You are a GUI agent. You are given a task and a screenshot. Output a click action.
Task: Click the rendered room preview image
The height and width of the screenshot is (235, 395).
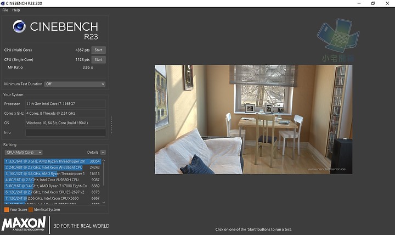[253, 120]
